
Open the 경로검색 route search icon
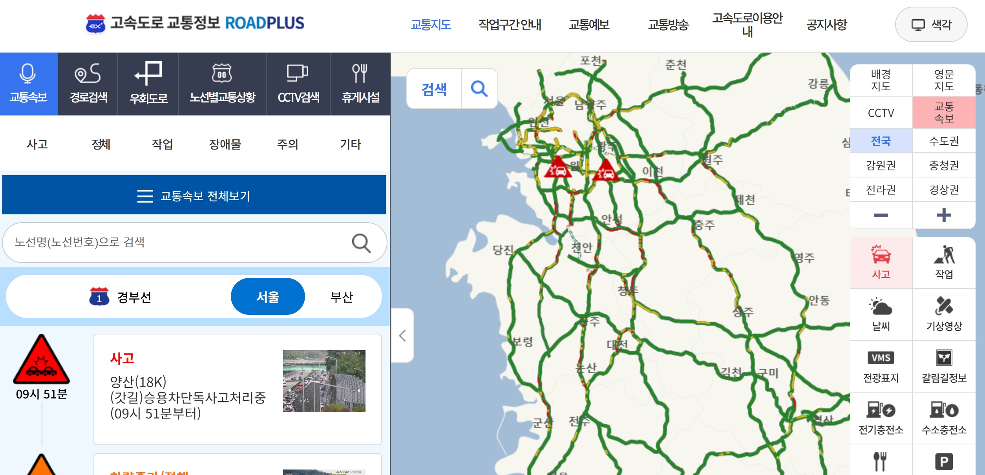(88, 73)
